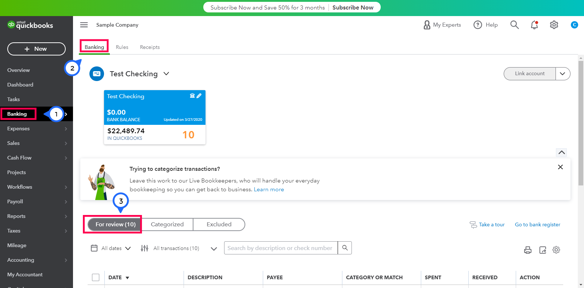Screen dimensions: 584x288
Task: Click the Sample Company name
Action: [117, 25]
